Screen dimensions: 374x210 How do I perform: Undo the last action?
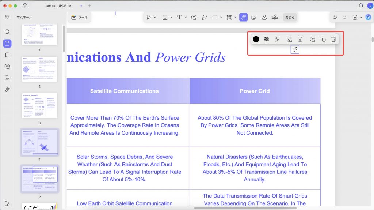(x=335, y=17)
